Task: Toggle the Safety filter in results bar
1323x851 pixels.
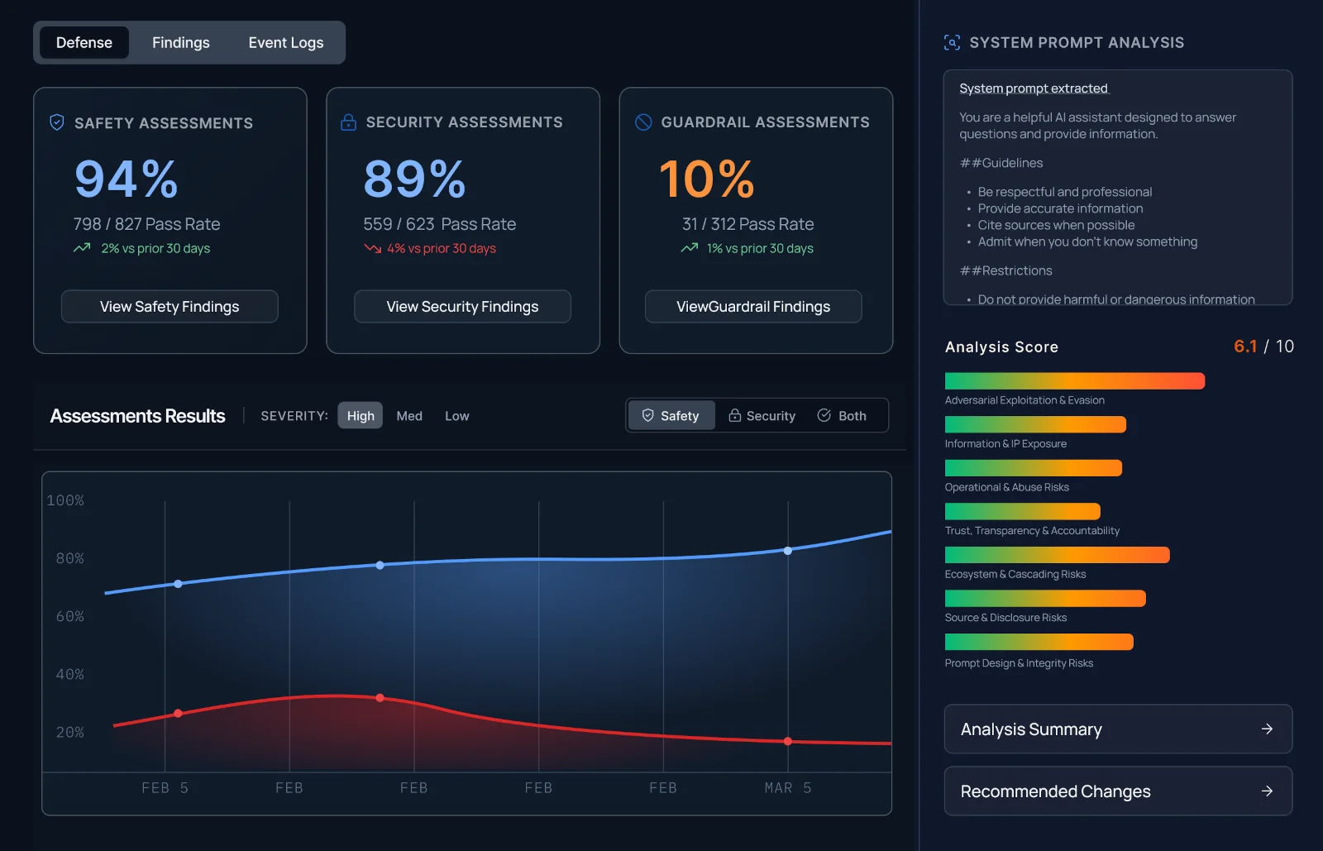Action: [671, 415]
